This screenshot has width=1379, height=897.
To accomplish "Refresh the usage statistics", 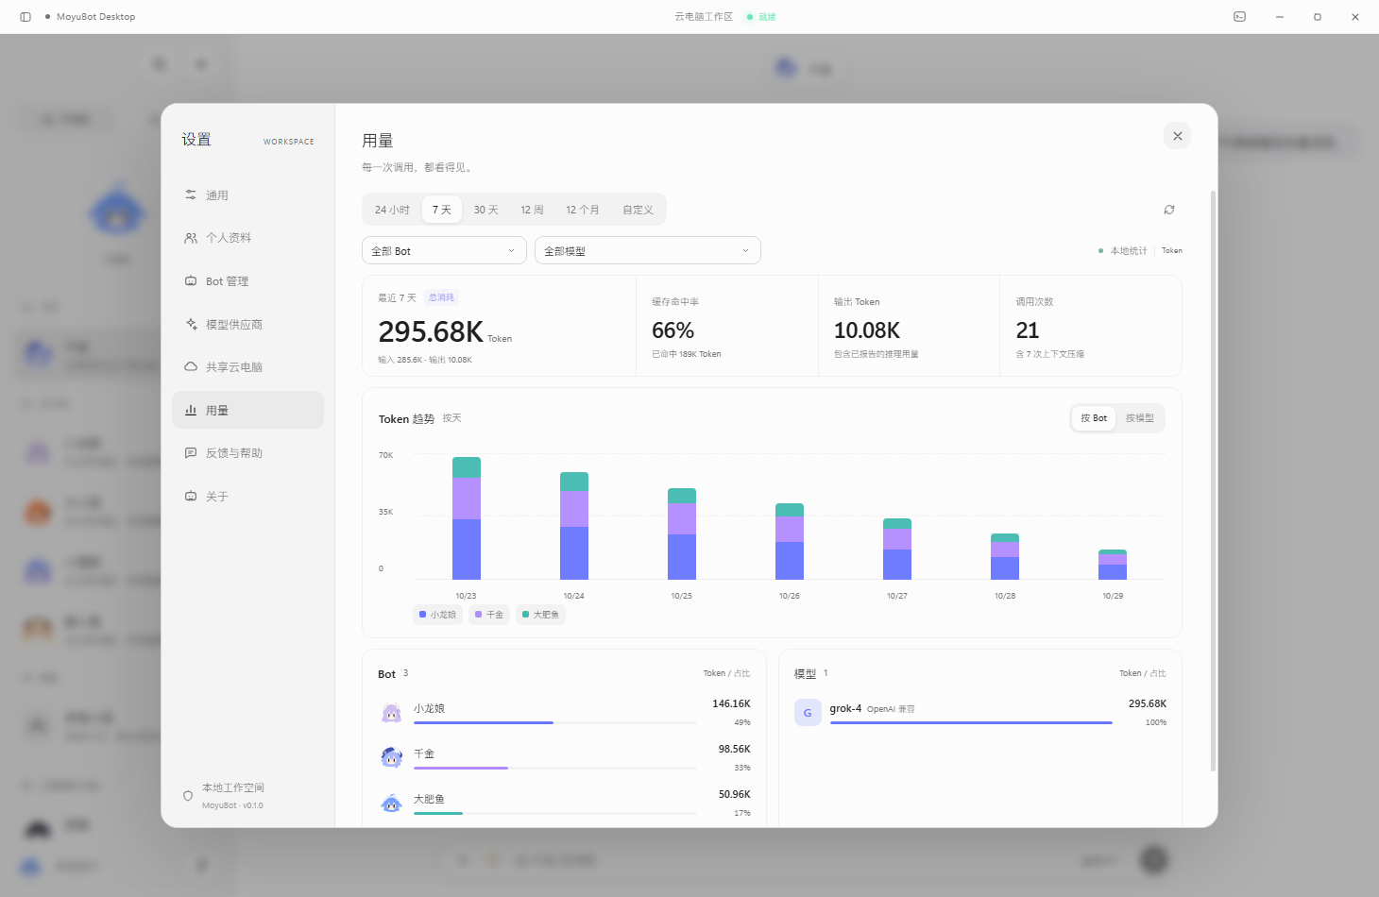I will click(x=1169, y=210).
